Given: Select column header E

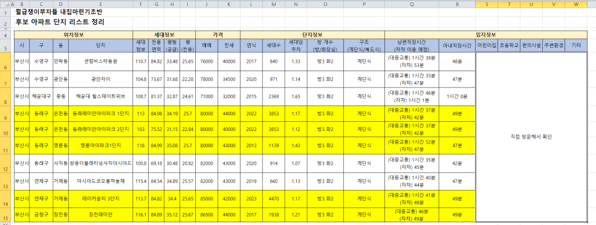Looking at the screenshot, I should point(101,4).
